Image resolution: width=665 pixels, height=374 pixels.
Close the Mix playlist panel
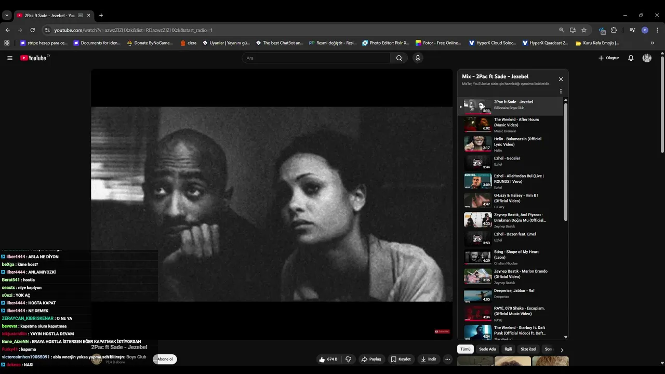point(561,79)
